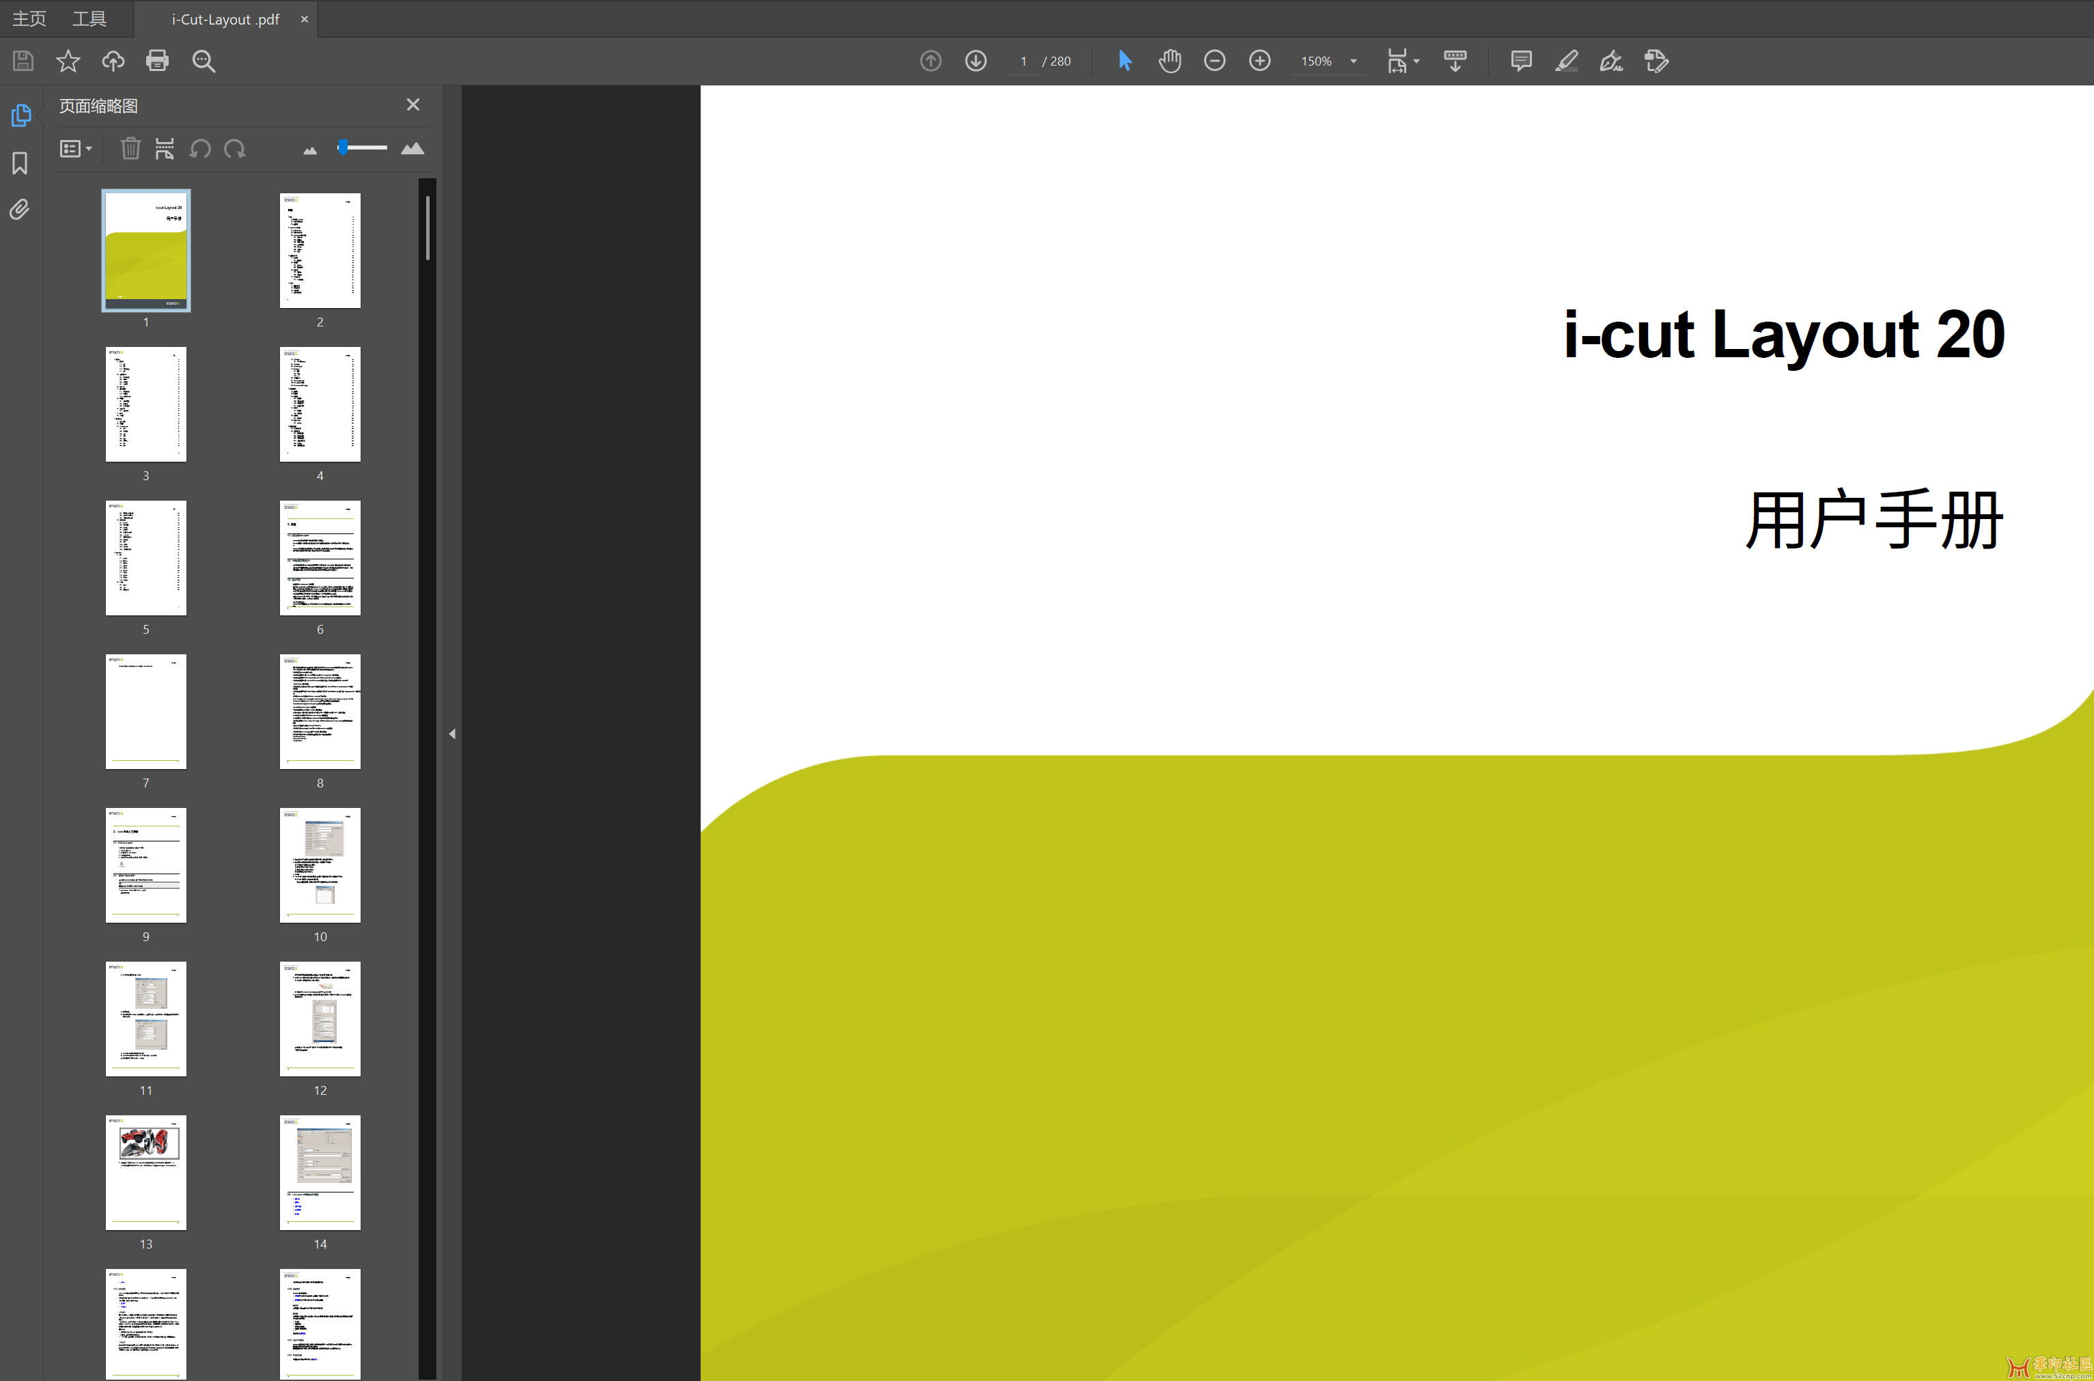Select page 3 thumbnail
Image resolution: width=2094 pixels, height=1381 pixels.
[x=146, y=404]
